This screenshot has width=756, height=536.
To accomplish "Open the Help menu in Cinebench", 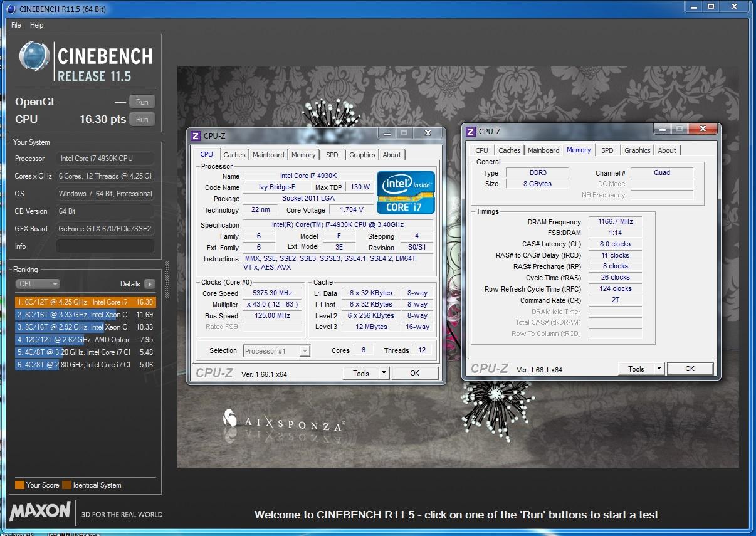I will [37, 25].
